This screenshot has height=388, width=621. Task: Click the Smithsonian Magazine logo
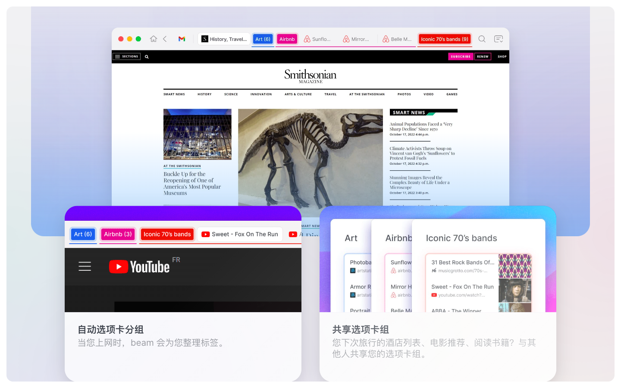click(x=310, y=76)
